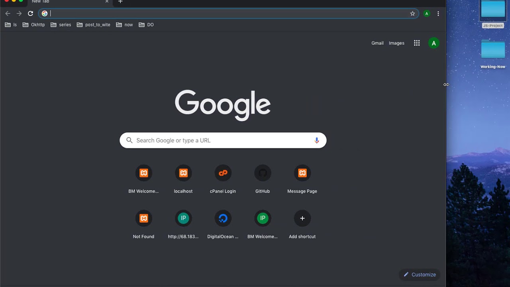This screenshot has height=287, width=510.
Task: Open the localhost shortcut
Action: (x=183, y=179)
